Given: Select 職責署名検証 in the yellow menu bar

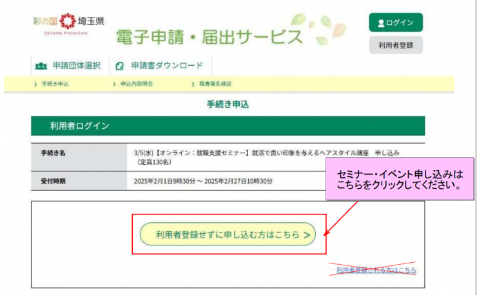Looking at the screenshot, I should (x=215, y=84).
